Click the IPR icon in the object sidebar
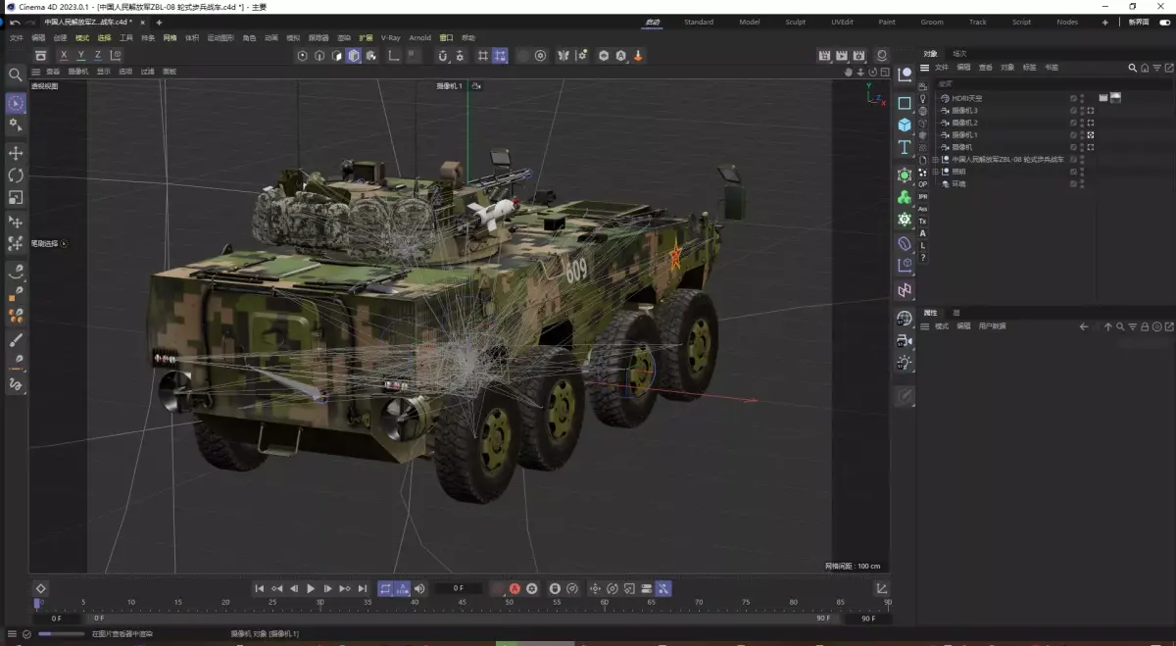 923,196
